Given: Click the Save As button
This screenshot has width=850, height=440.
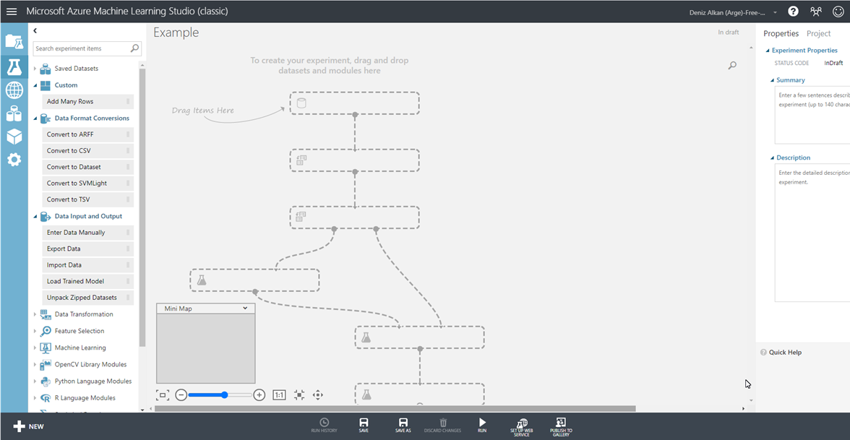Looking at the screenshot, I should pyautogui.click(x=403, y=426).
